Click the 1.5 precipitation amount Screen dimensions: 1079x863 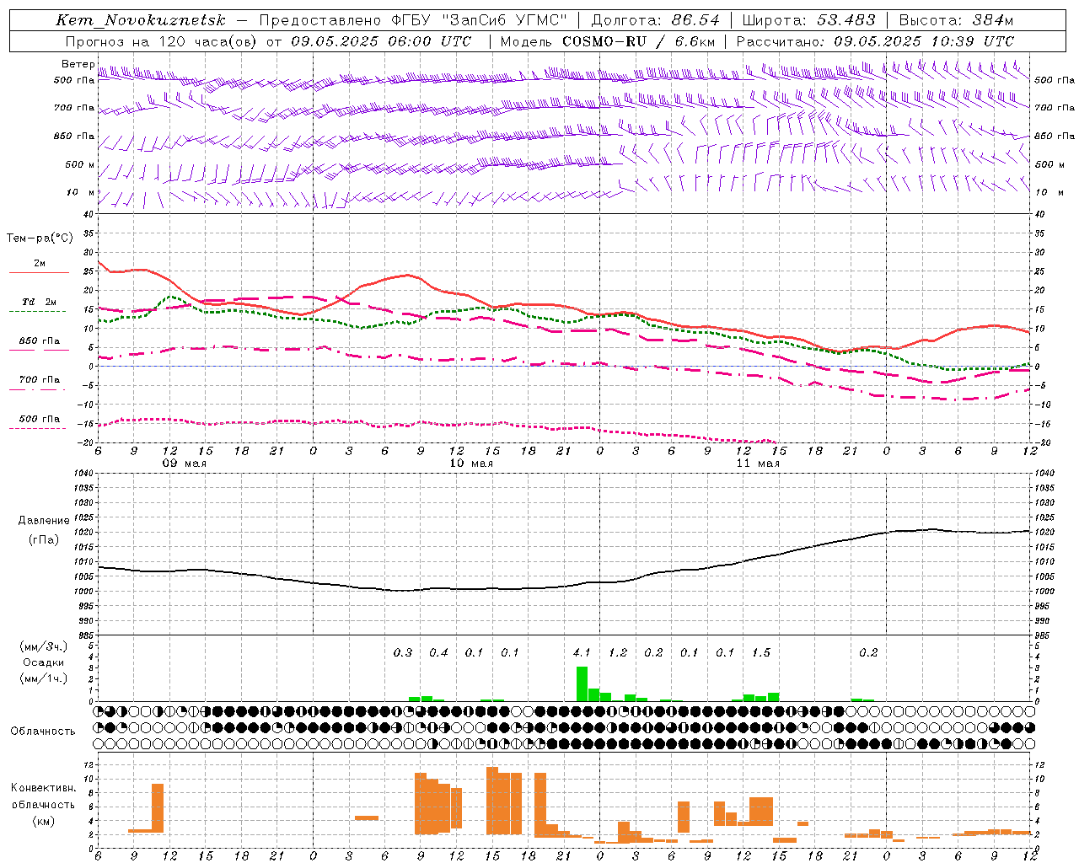point(760,653)
